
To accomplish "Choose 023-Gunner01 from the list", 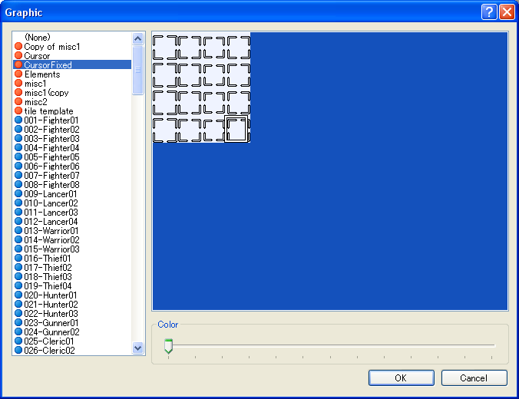I will 51,323.
